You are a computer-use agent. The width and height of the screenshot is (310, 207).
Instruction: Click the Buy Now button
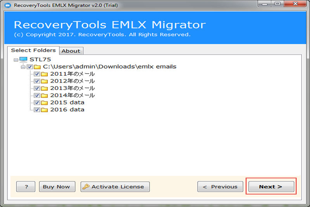click(x=57, y=186)
